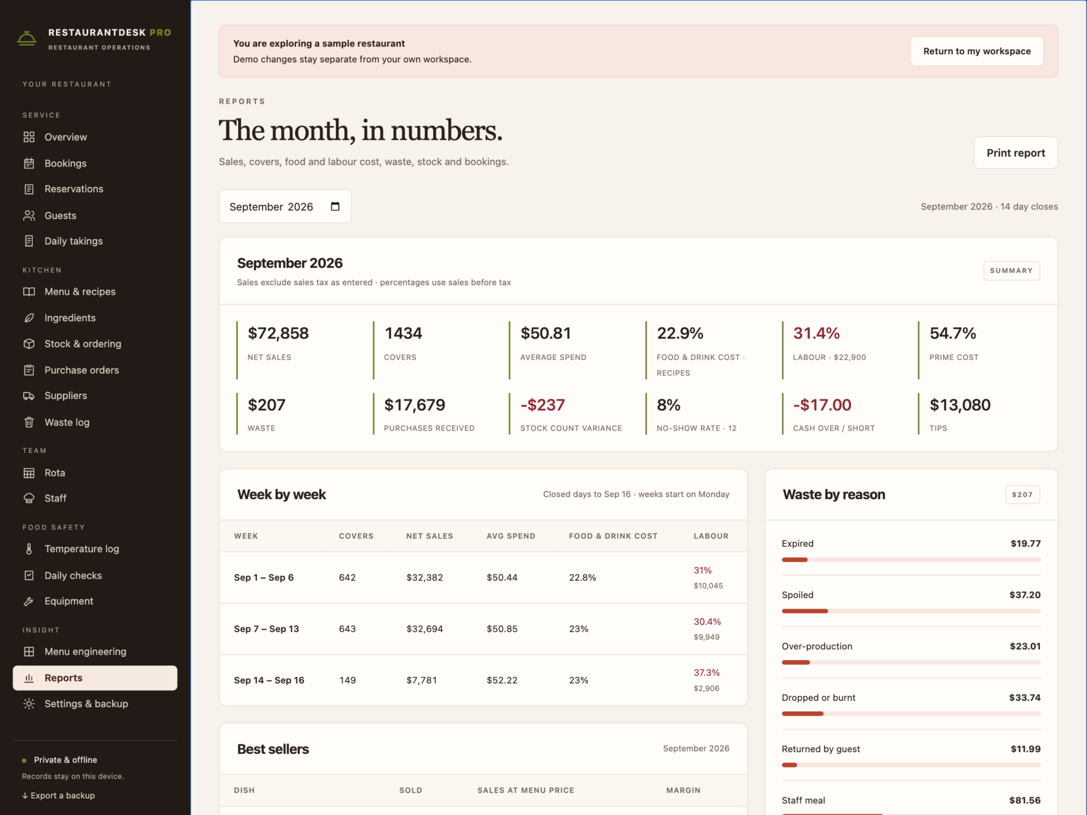Click the Waste log trash icon
Screen dimensions: 1087x815
[29, 422]
